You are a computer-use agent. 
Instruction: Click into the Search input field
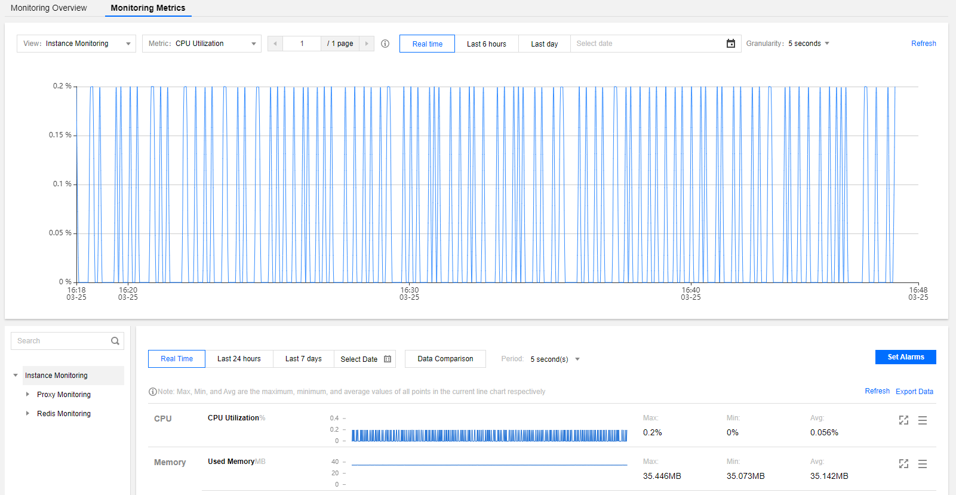60,341
